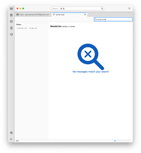Open the Calendar sidebar icon

tap(12, 21)
